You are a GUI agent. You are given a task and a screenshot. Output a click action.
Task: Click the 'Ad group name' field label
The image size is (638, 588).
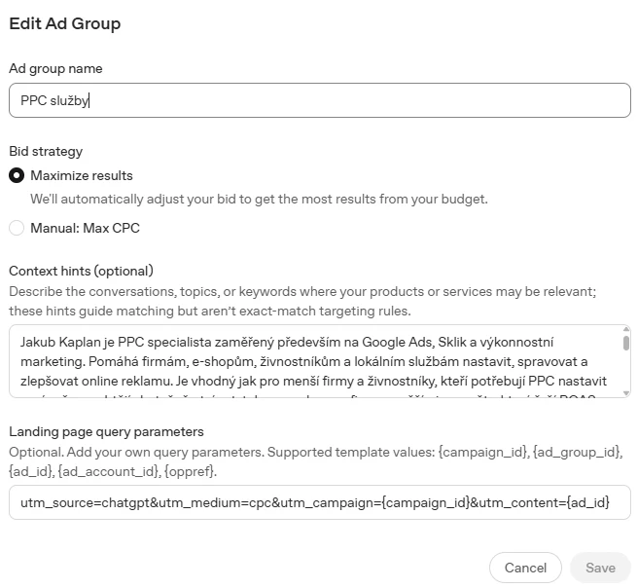click(55, 68)
